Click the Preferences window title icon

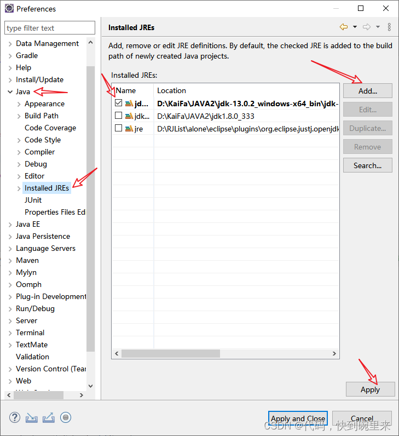pyautogui.click(x=9, y=9)
